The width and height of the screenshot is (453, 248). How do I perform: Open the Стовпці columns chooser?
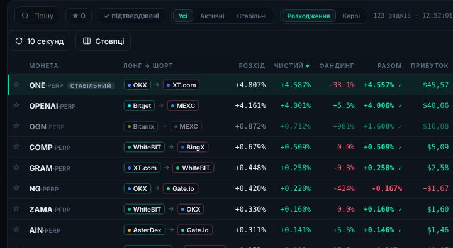[103, 41]
